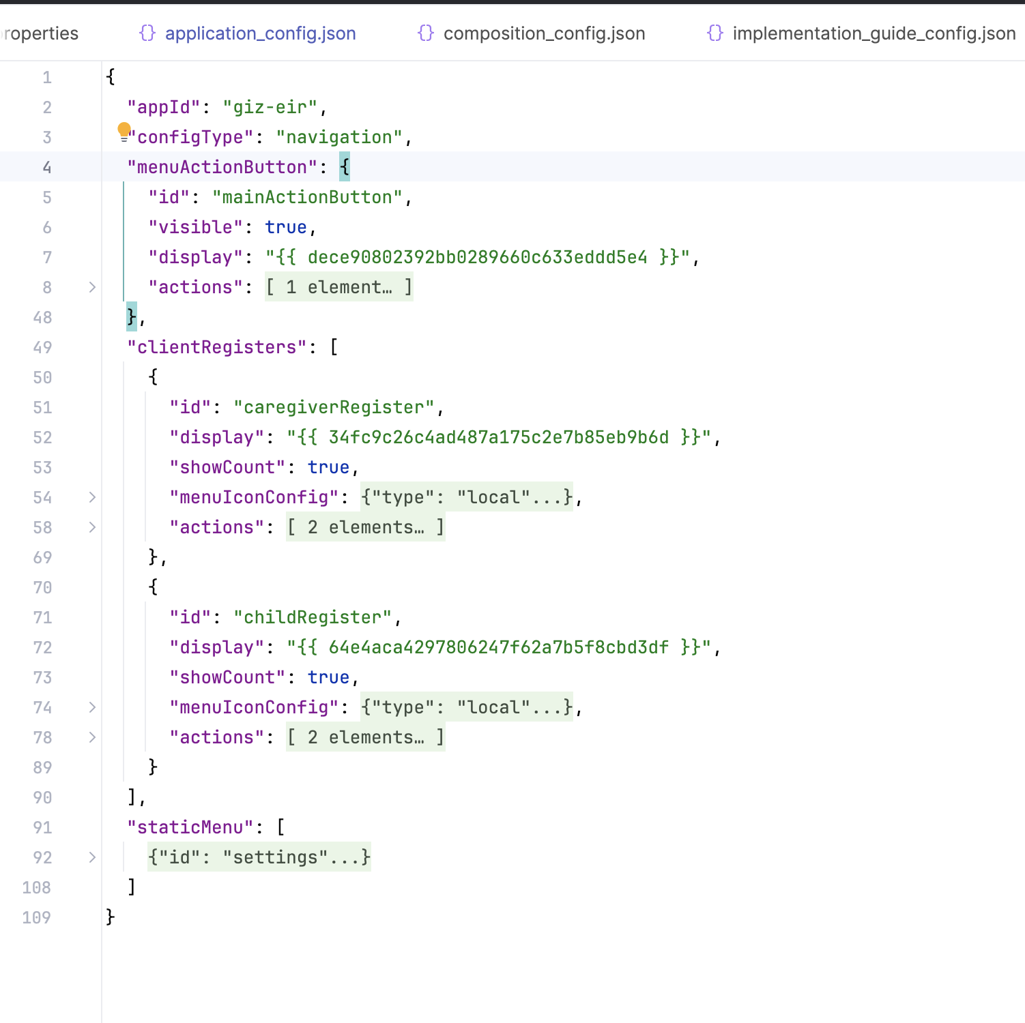1025x1023 pixels.
Task: Click the "childRegister" value
Action: tap(313, 617)
